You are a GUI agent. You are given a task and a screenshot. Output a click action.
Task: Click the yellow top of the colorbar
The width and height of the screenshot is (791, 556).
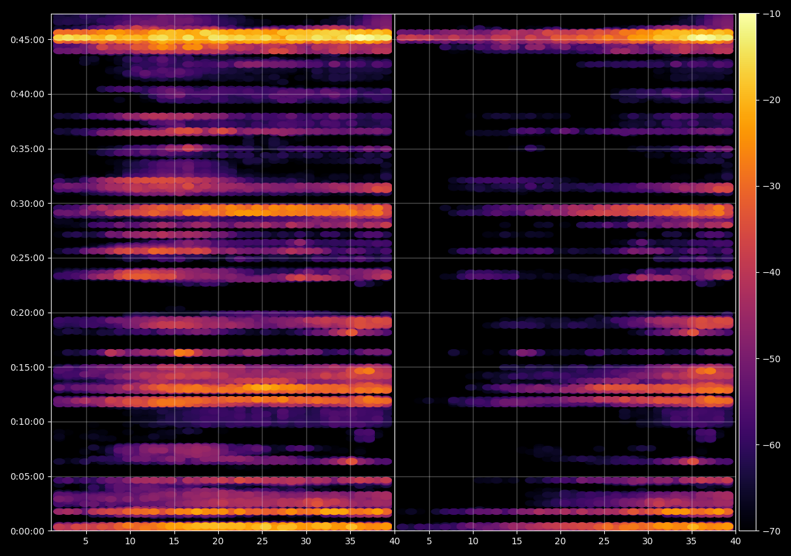pyautogui.click(x=747, y=20)
